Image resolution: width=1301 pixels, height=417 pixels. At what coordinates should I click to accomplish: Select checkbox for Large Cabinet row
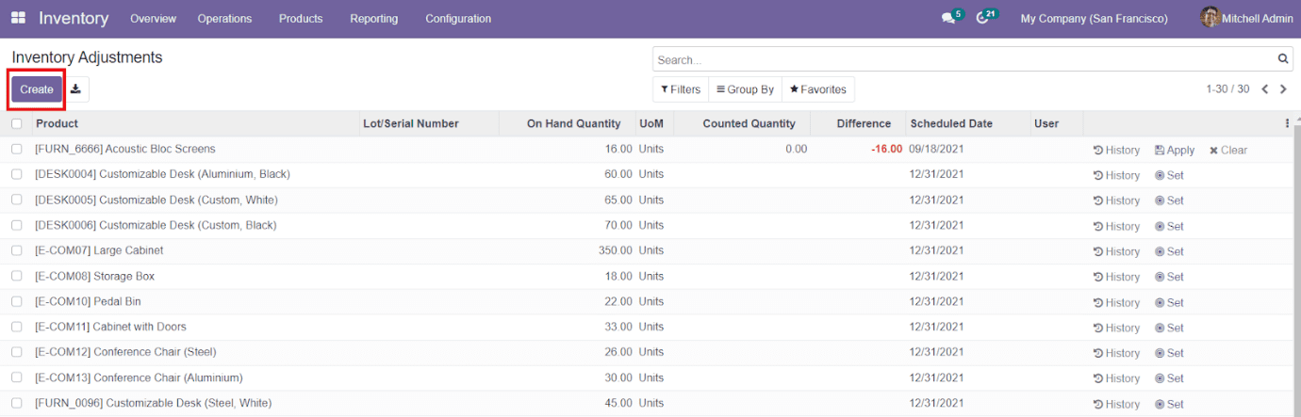pyautogui.click(x=17, y=251)
